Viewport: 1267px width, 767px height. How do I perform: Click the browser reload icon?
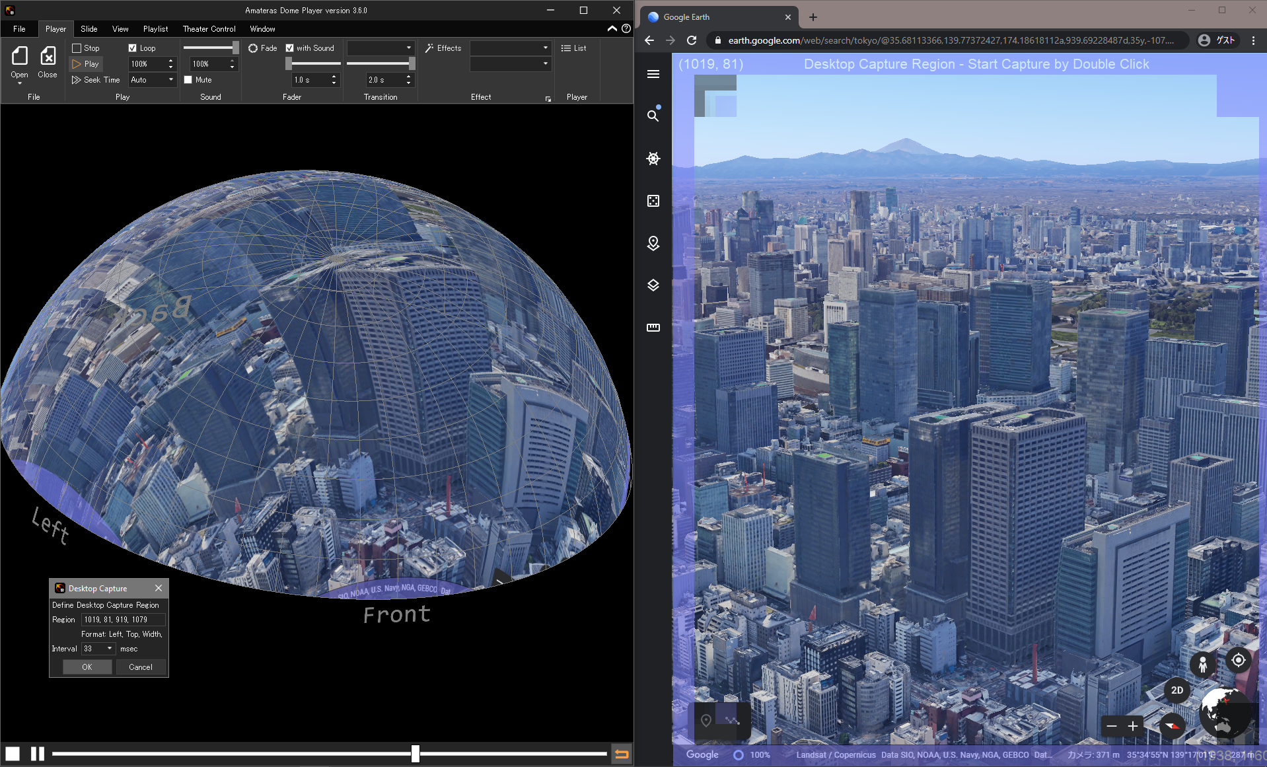692,40
